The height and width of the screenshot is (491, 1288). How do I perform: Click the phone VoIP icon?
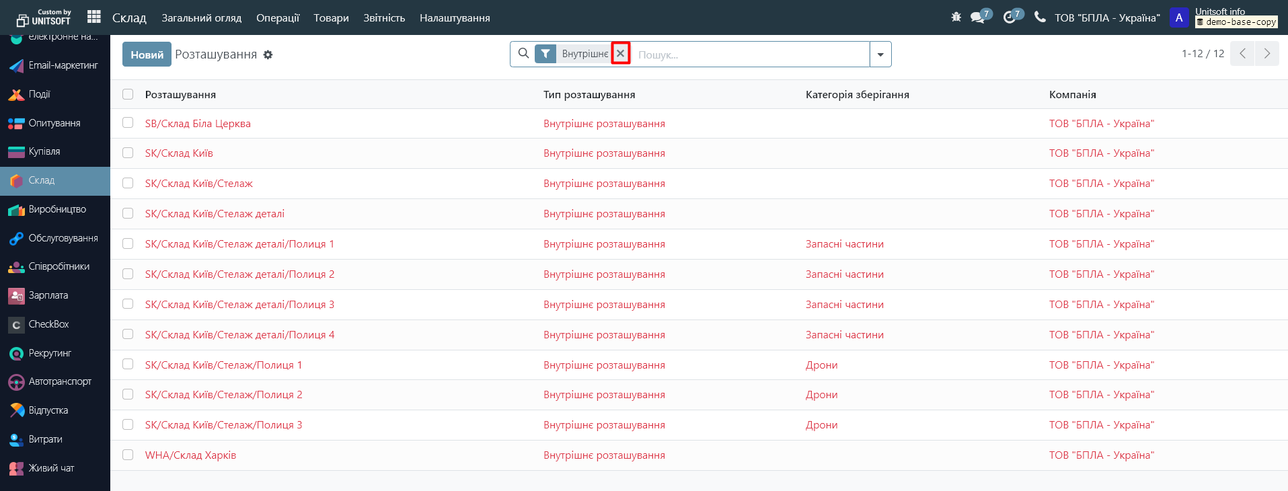(1040, 17)
